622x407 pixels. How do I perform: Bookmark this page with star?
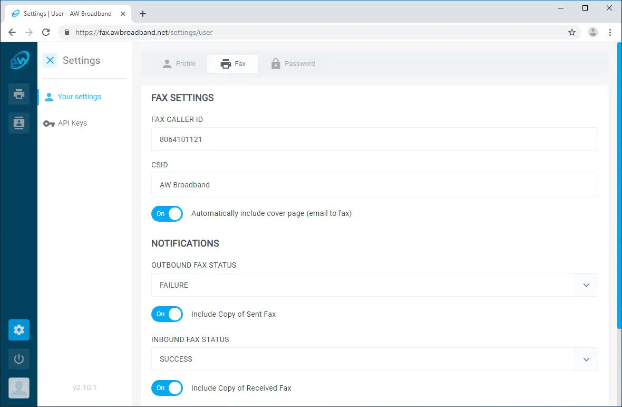point(571,32)
